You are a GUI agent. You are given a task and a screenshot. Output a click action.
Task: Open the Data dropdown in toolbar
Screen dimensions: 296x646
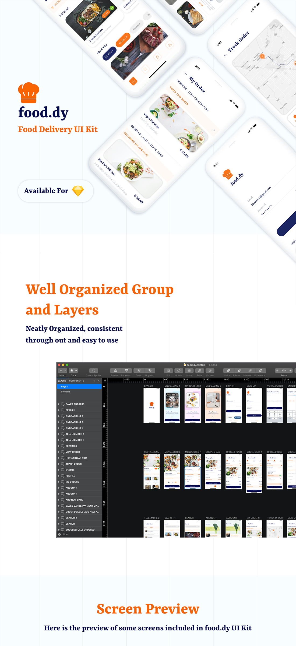click(x=73, y=370)
